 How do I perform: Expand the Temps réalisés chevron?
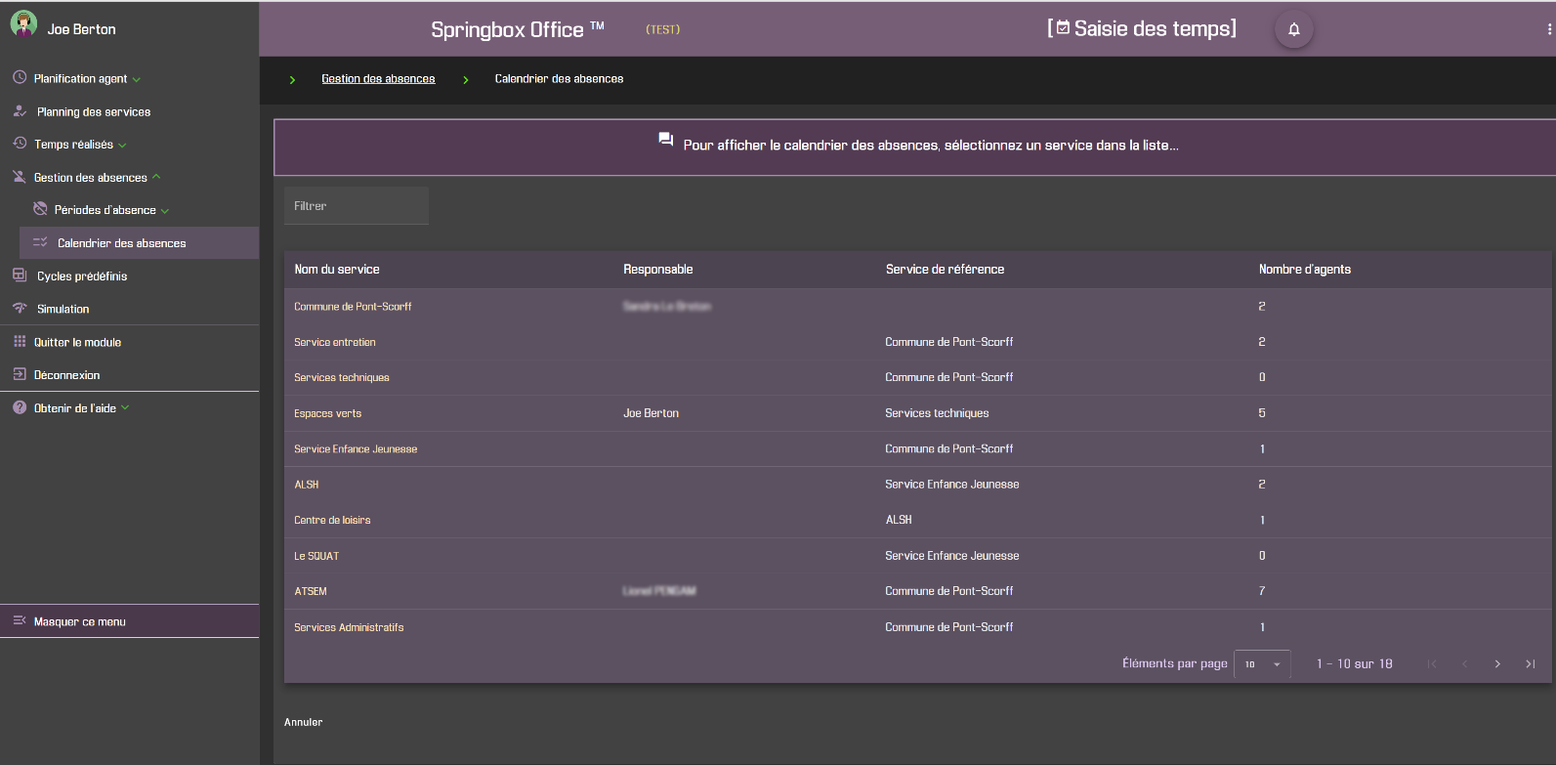(122, 145)
